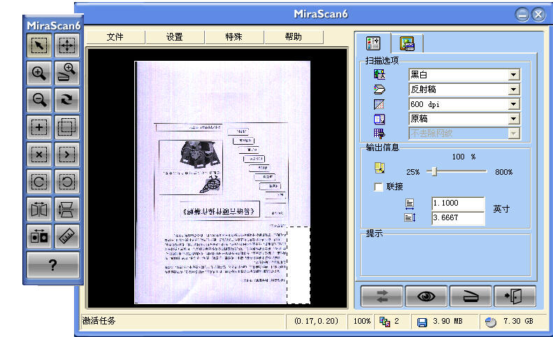Click the preview eye button
Screen dimensions: 553x337
click(426, 296)
